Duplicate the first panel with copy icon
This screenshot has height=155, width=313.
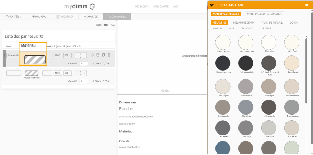(x=103, y=55)
